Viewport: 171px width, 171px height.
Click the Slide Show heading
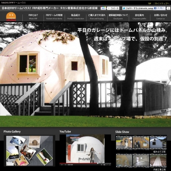pos(122,132)
